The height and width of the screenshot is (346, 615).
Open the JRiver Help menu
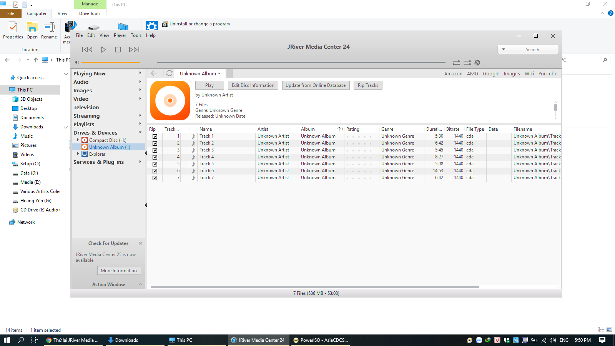pos(151,35)
